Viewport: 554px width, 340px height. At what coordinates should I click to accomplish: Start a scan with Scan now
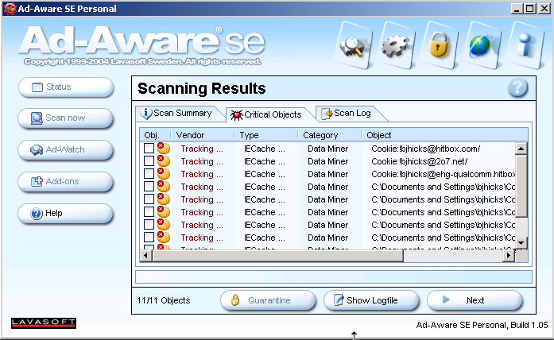click(x=66, y=118)
